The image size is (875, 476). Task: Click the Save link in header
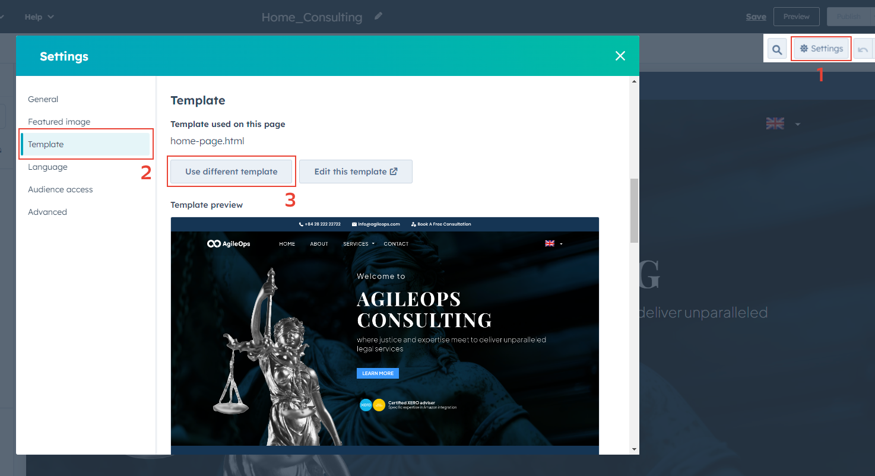click(756, 17)
